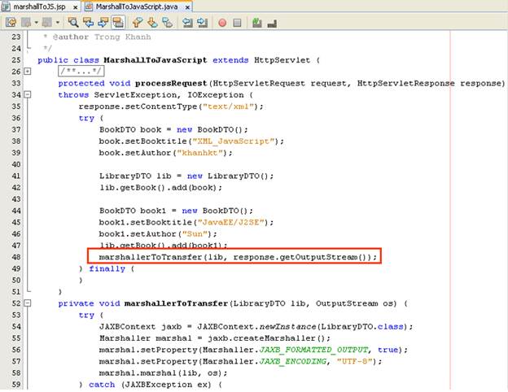Click the Forward navigation icon
Screen dimensions: 508x392
(47, 23)
